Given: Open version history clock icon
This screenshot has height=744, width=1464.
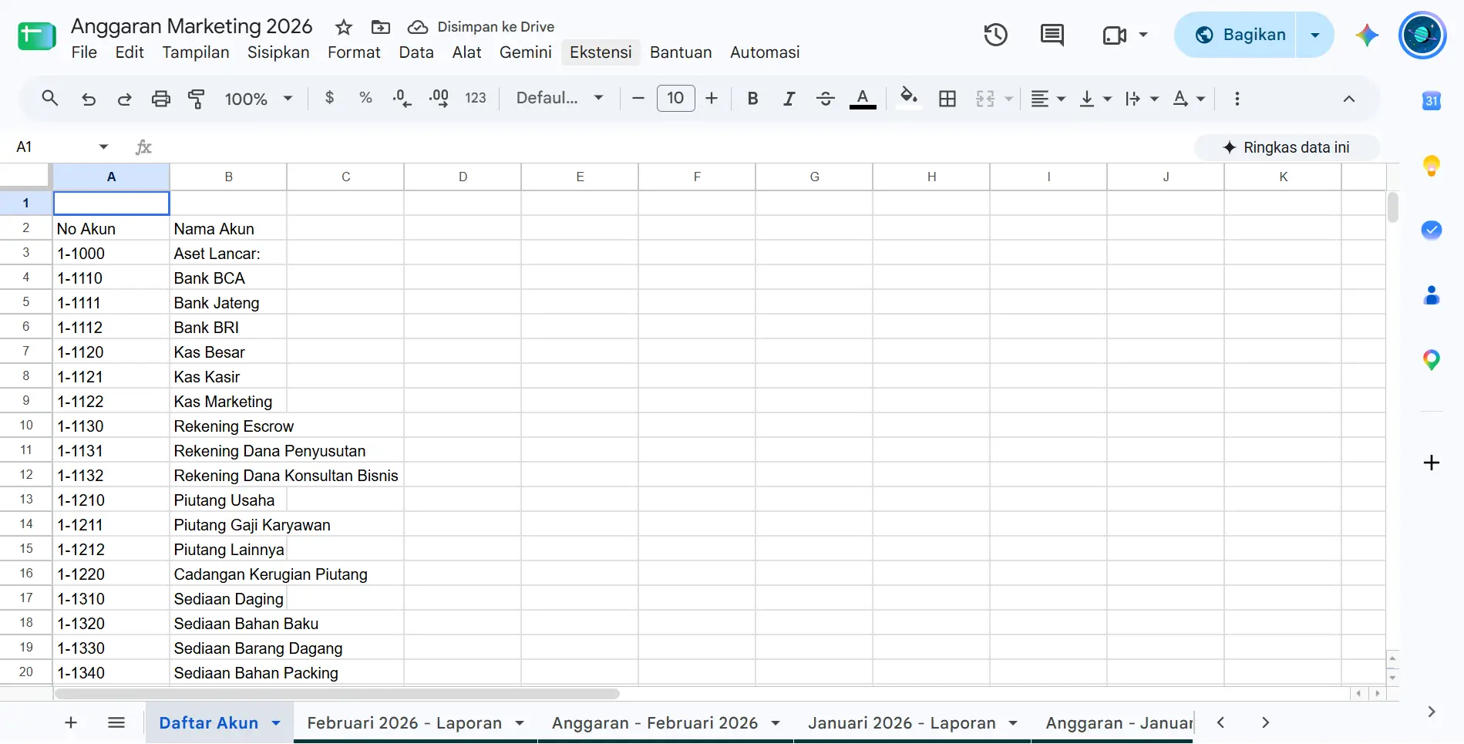Looking at the screenshot, I should point(995,35).
